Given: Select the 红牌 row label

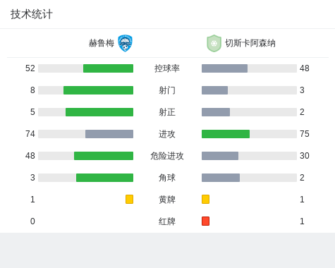Looking at the screenshot, I should pos(167,221).
